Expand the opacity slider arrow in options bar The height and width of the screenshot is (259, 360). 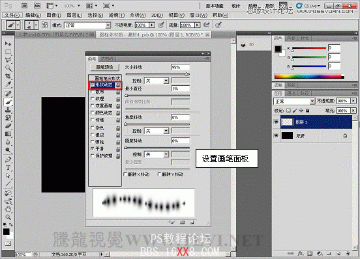[152, 25]
